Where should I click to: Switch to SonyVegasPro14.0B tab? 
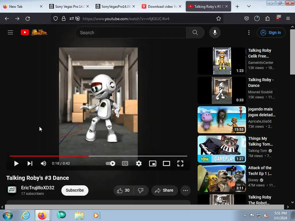[x=115, y=6]
